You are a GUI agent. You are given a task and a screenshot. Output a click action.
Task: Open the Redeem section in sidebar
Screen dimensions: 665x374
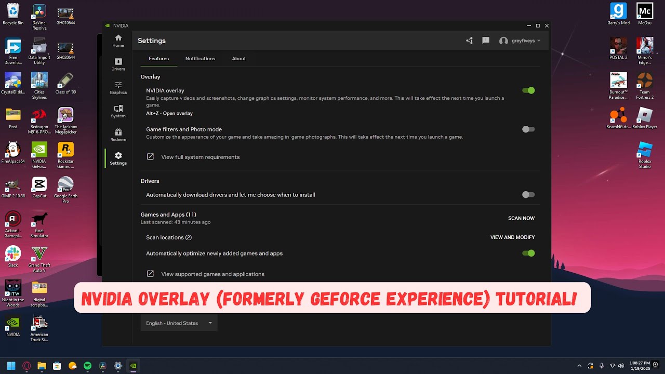point(118,135)
